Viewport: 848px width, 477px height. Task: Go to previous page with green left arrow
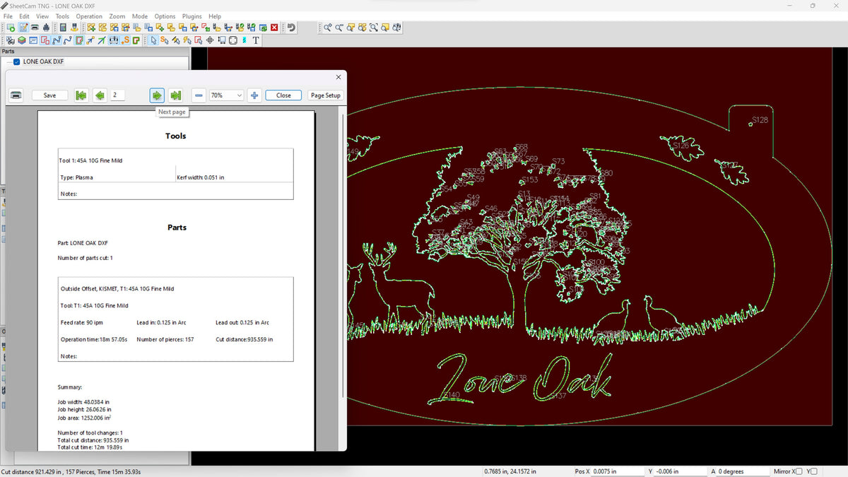coord(100,95)
